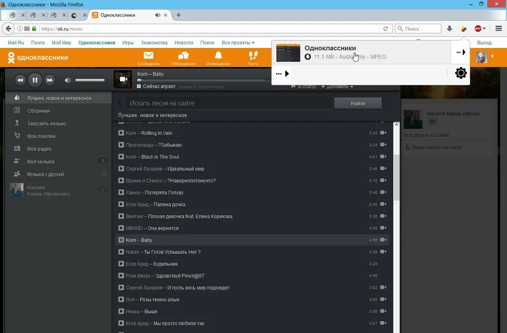Play Пропаганда – ?Забываю
This screenshot has height=333, width=507.
[x=121, y=145]
